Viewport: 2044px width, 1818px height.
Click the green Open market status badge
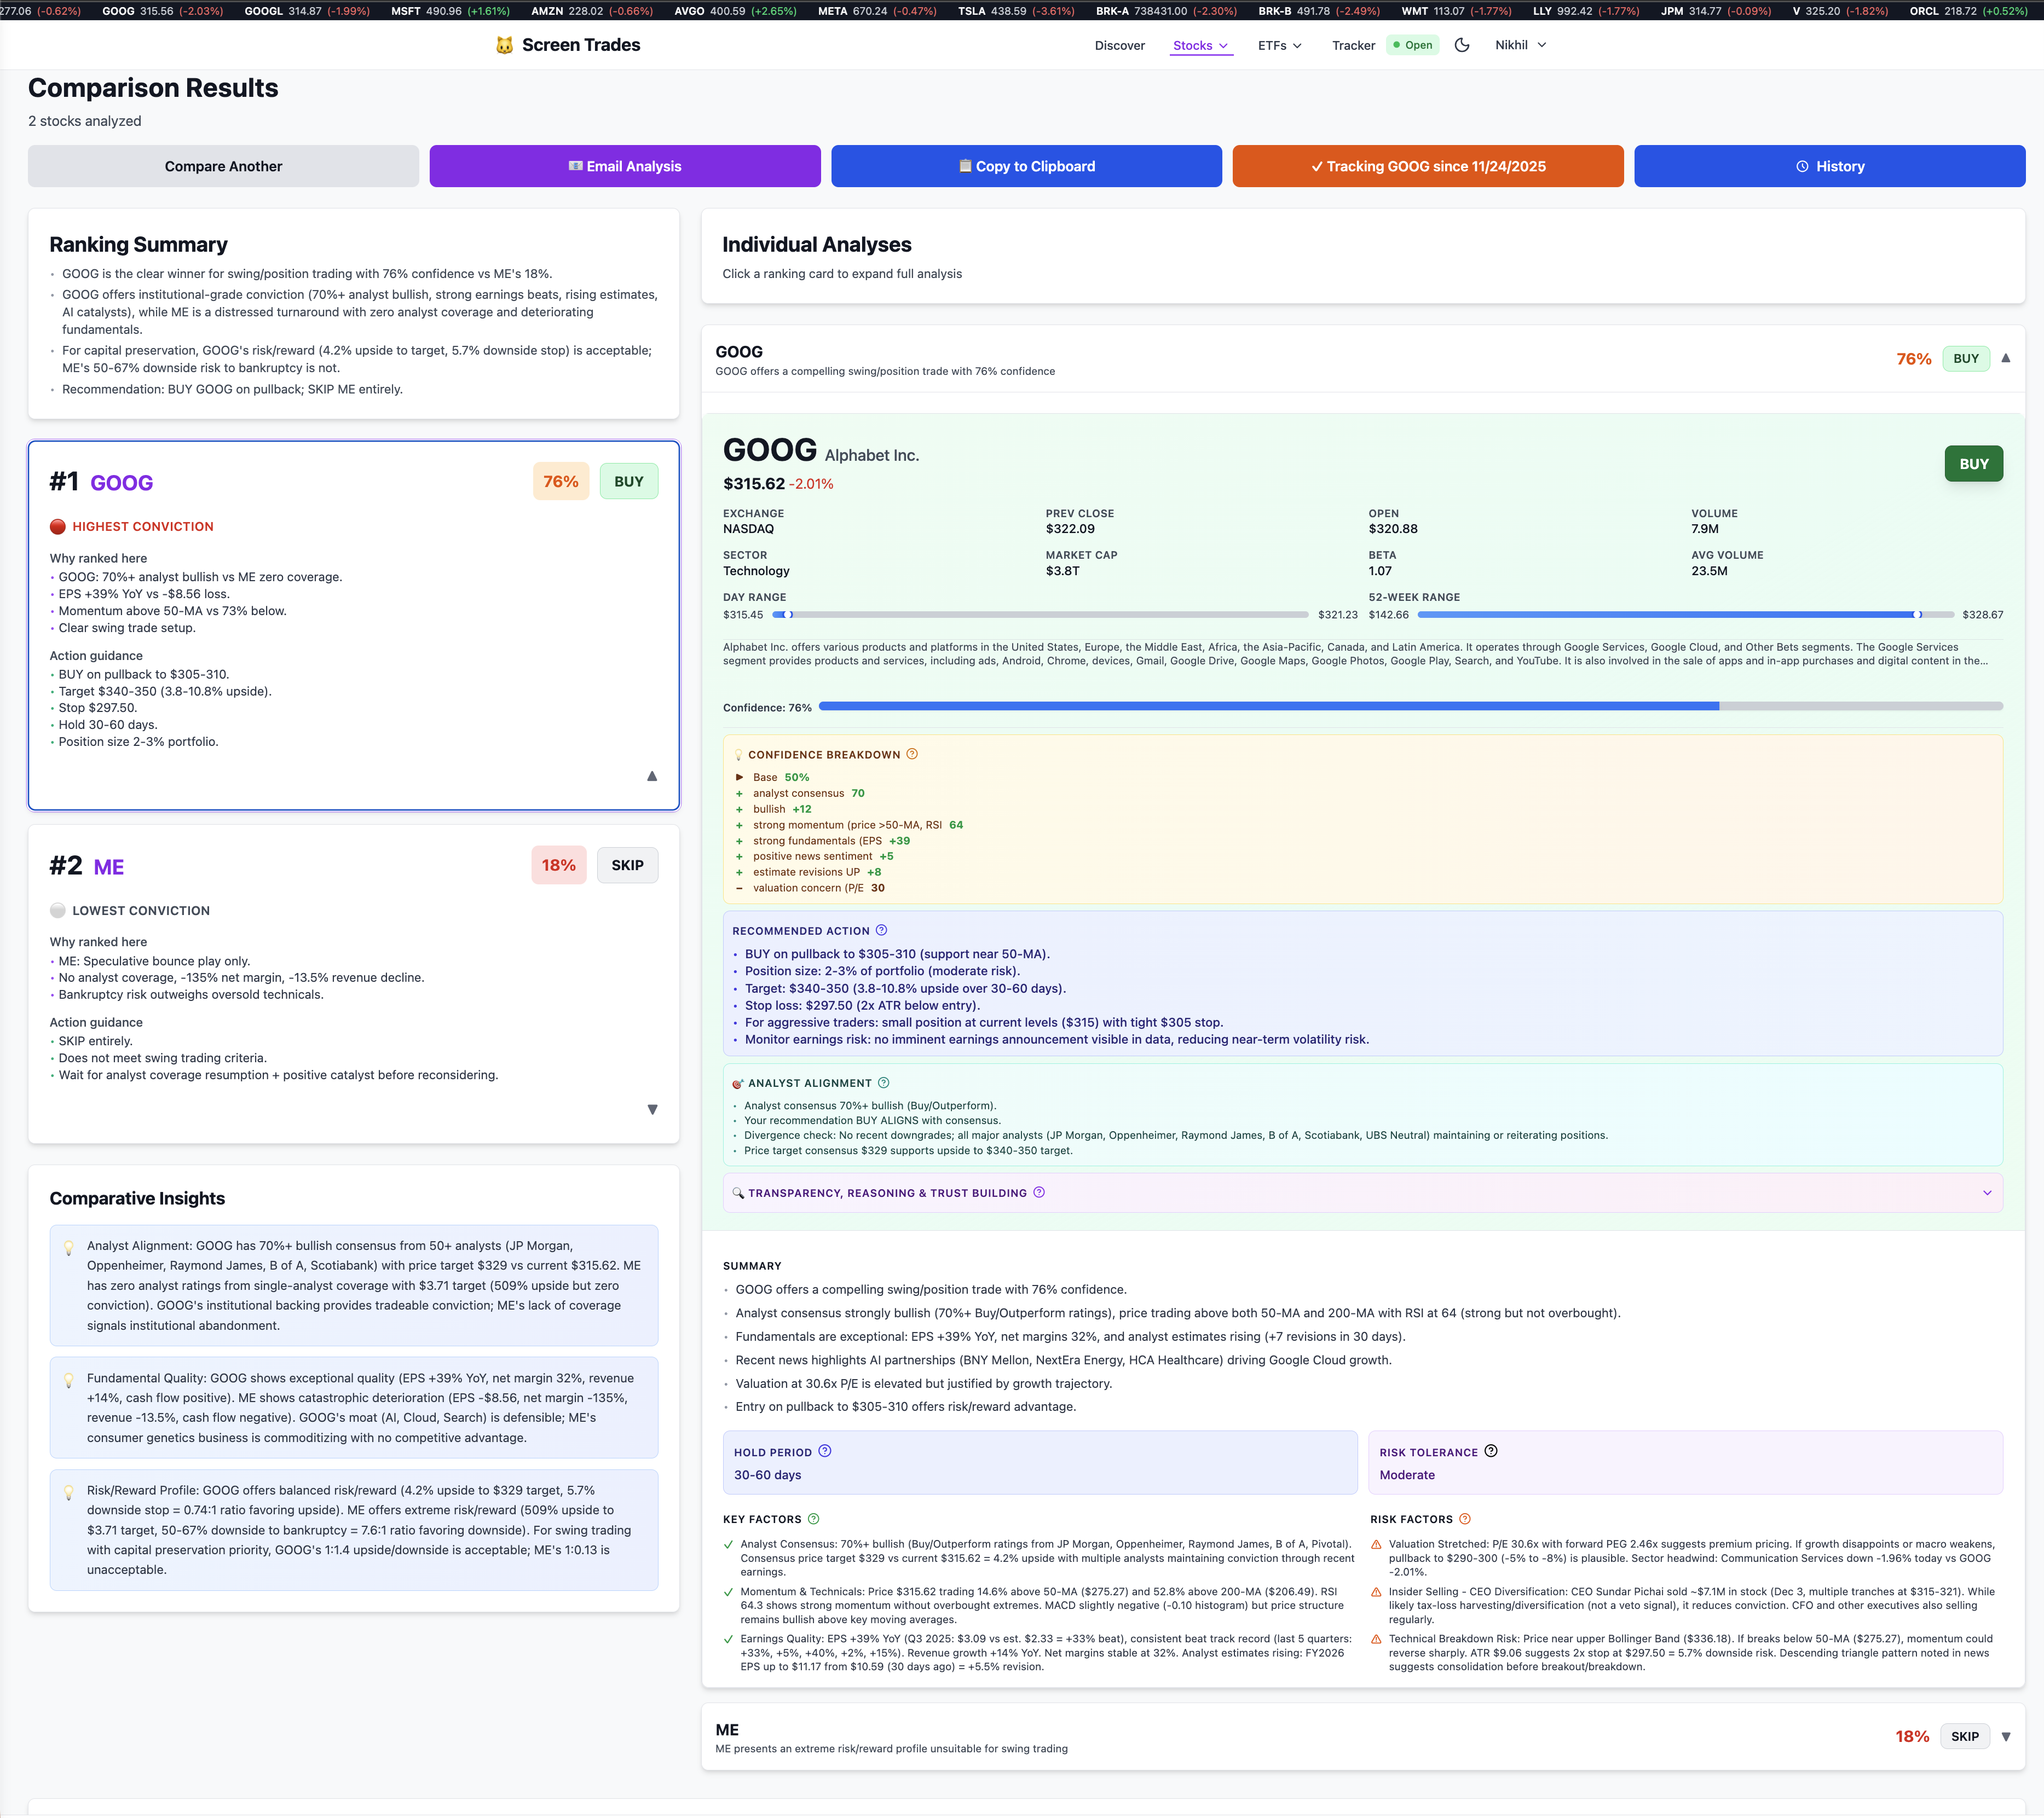click(1413, 45)
